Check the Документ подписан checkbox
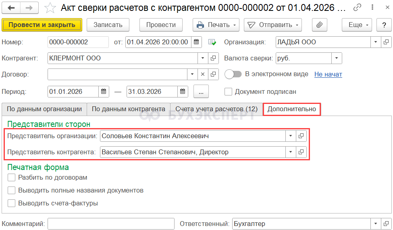Screen dimensions: 393x230 tap(228, 91)
